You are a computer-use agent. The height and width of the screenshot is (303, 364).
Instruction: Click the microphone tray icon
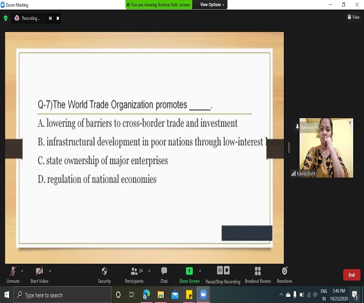[295, 295]
